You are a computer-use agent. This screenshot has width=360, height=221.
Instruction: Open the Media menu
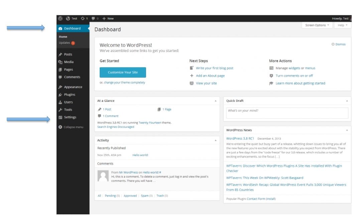pos(69,62)
